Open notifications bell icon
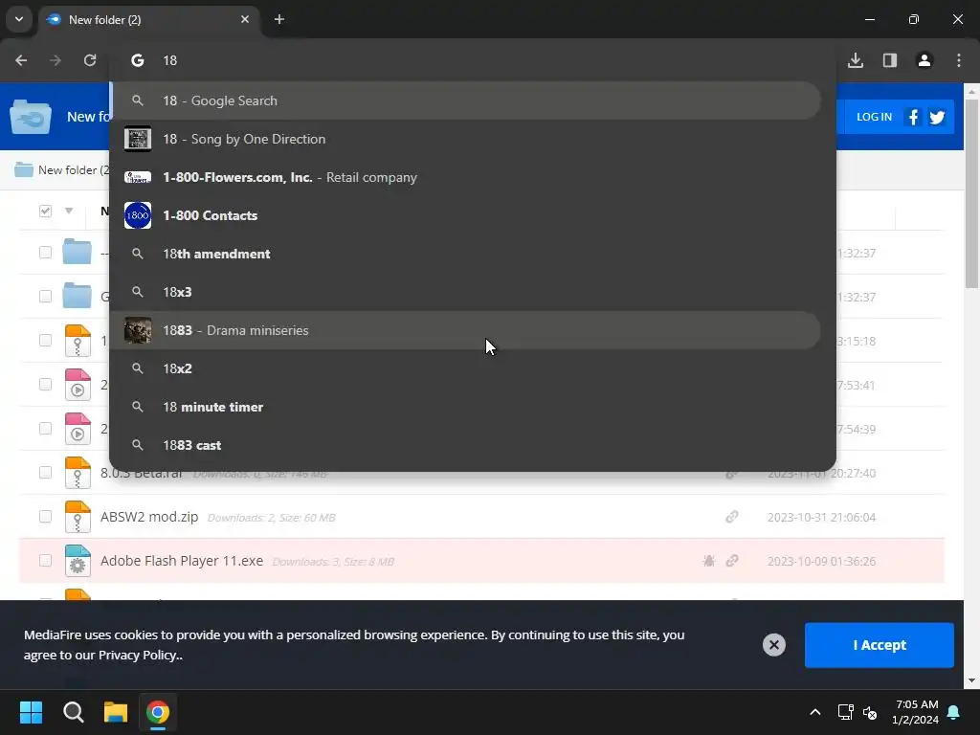Image resolution: width=980 pixels, height=735 pixels. point(954,712)
